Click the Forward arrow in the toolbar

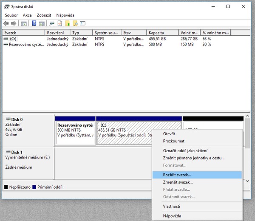[14, 23]
